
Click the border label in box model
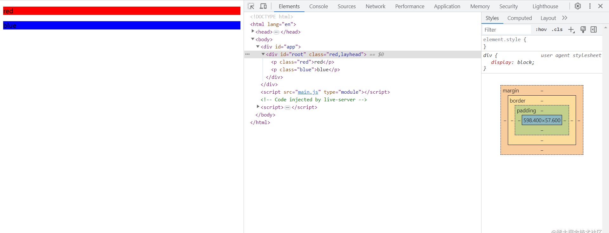click(517, 101)
